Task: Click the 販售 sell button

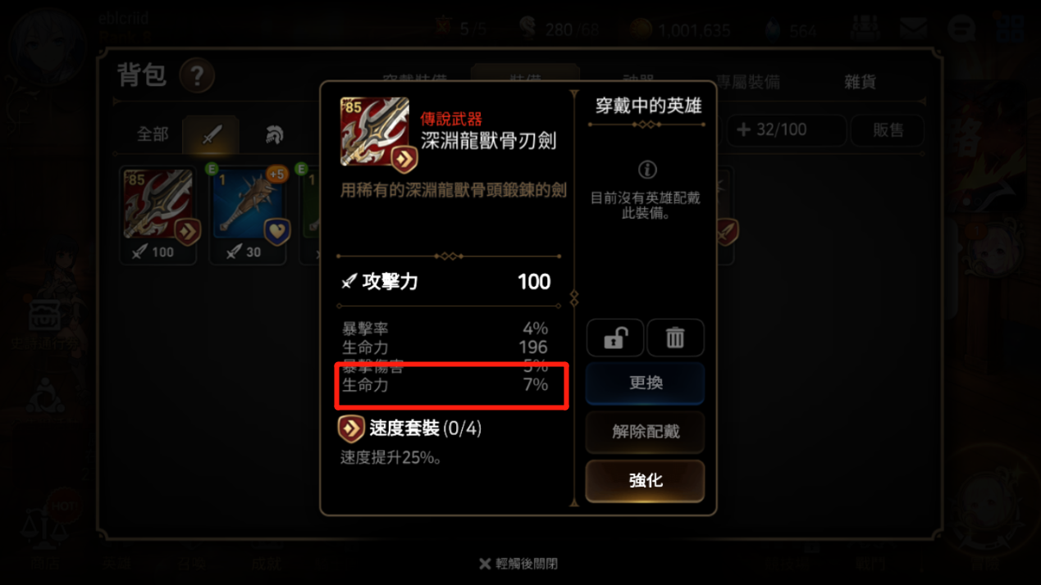Action: pos(888,130)
